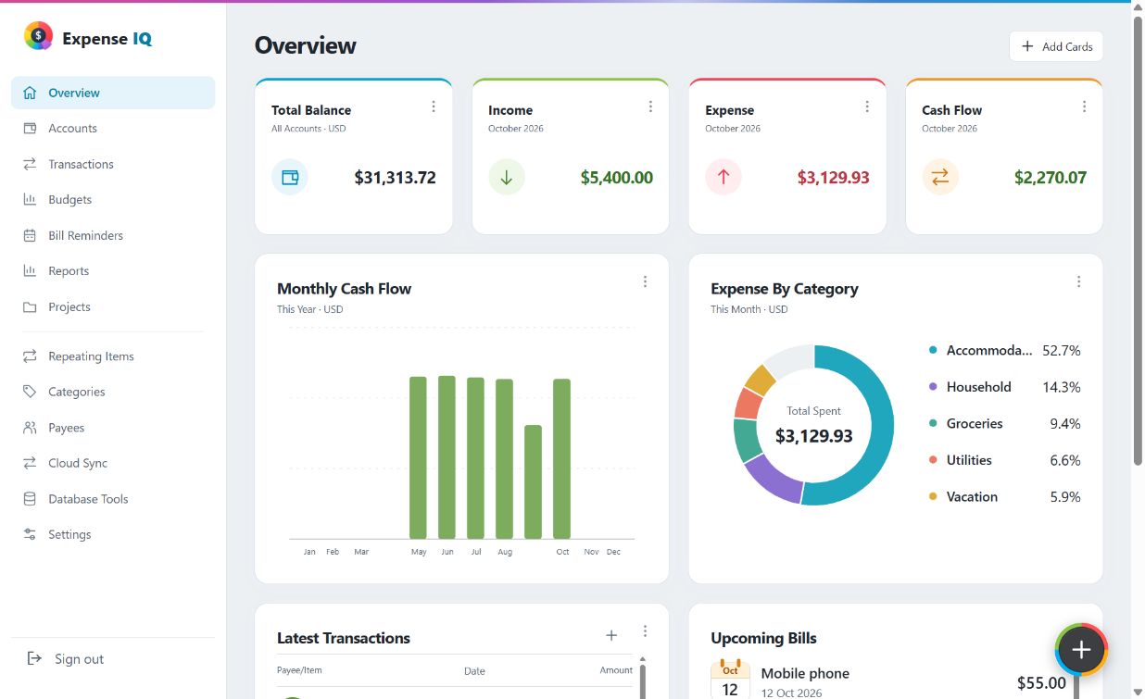Viewport: 1145px width, 699px height.
Task: Click the Mobile phone upcoming bill
Action: tap(805, 673)
